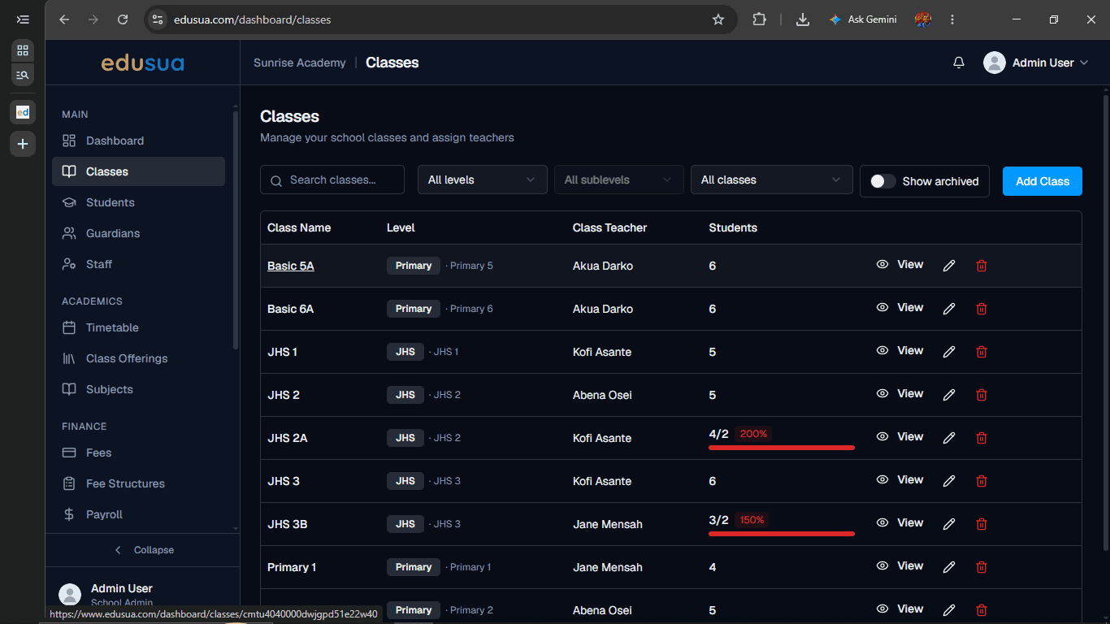1110x624 pixels.
Task: Open Payroll in sidebar
Action: click(138, 514)
